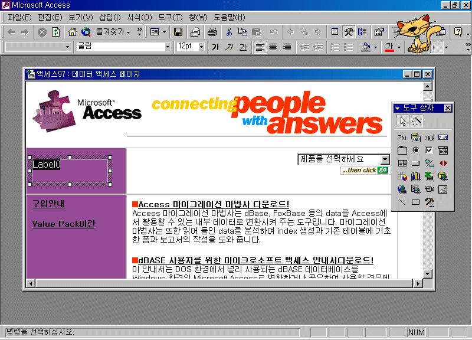Select the Rectangle tool in toolbox
Image resolution: width=472 pixels, height=340 pixels.
pyautogui.click(x=416, y=202)
